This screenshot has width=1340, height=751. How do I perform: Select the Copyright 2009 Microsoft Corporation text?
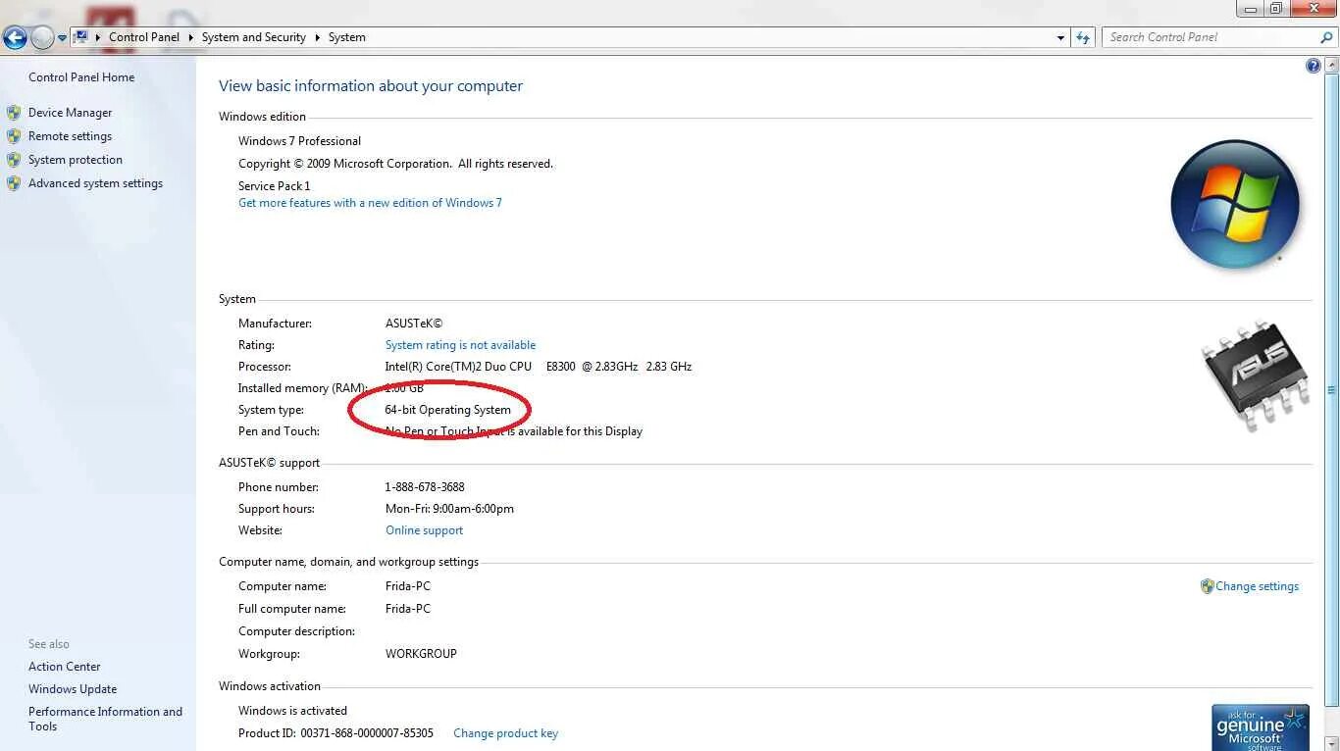pos(395,164)
